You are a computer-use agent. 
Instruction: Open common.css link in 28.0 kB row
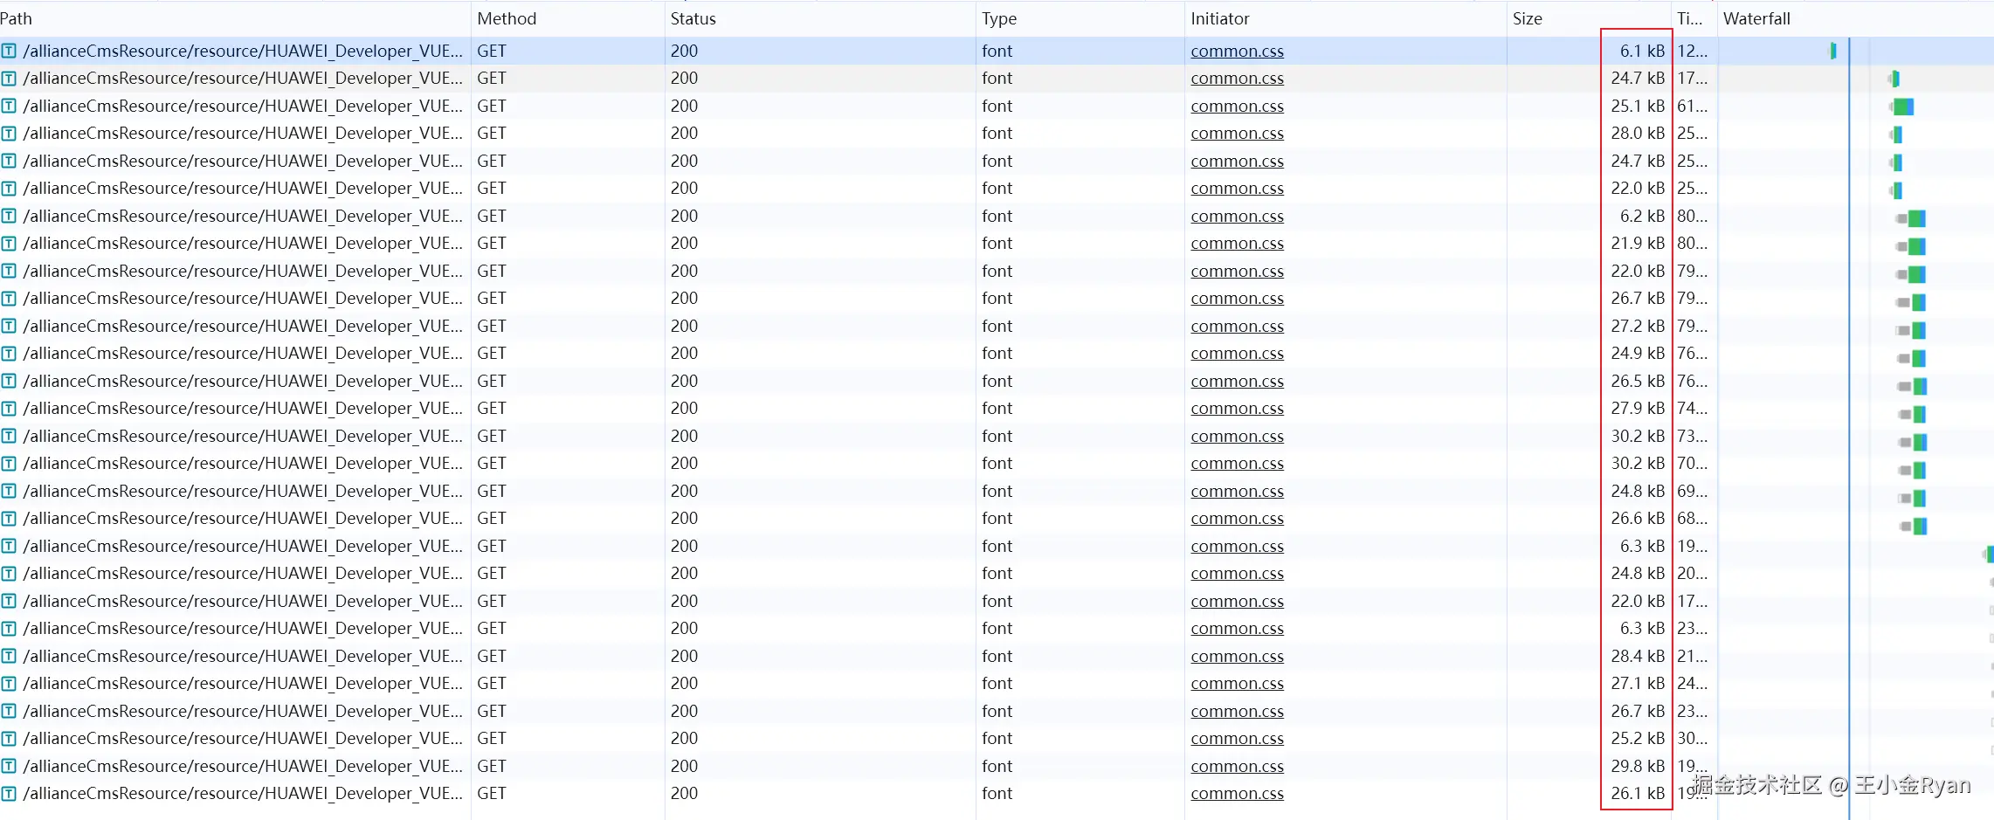[x=1237, y=134]
